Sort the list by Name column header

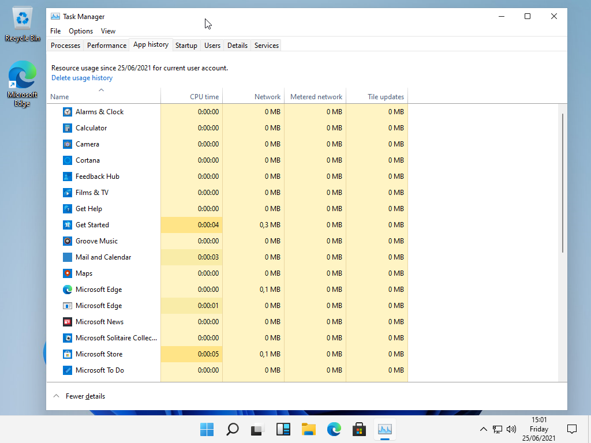point(59,97)
